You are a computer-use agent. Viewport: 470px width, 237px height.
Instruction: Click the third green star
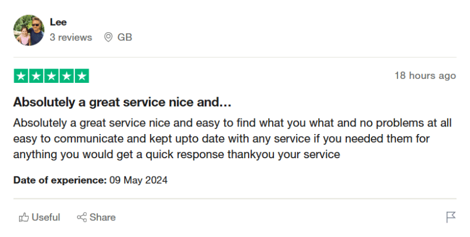[x=51, y=76]
